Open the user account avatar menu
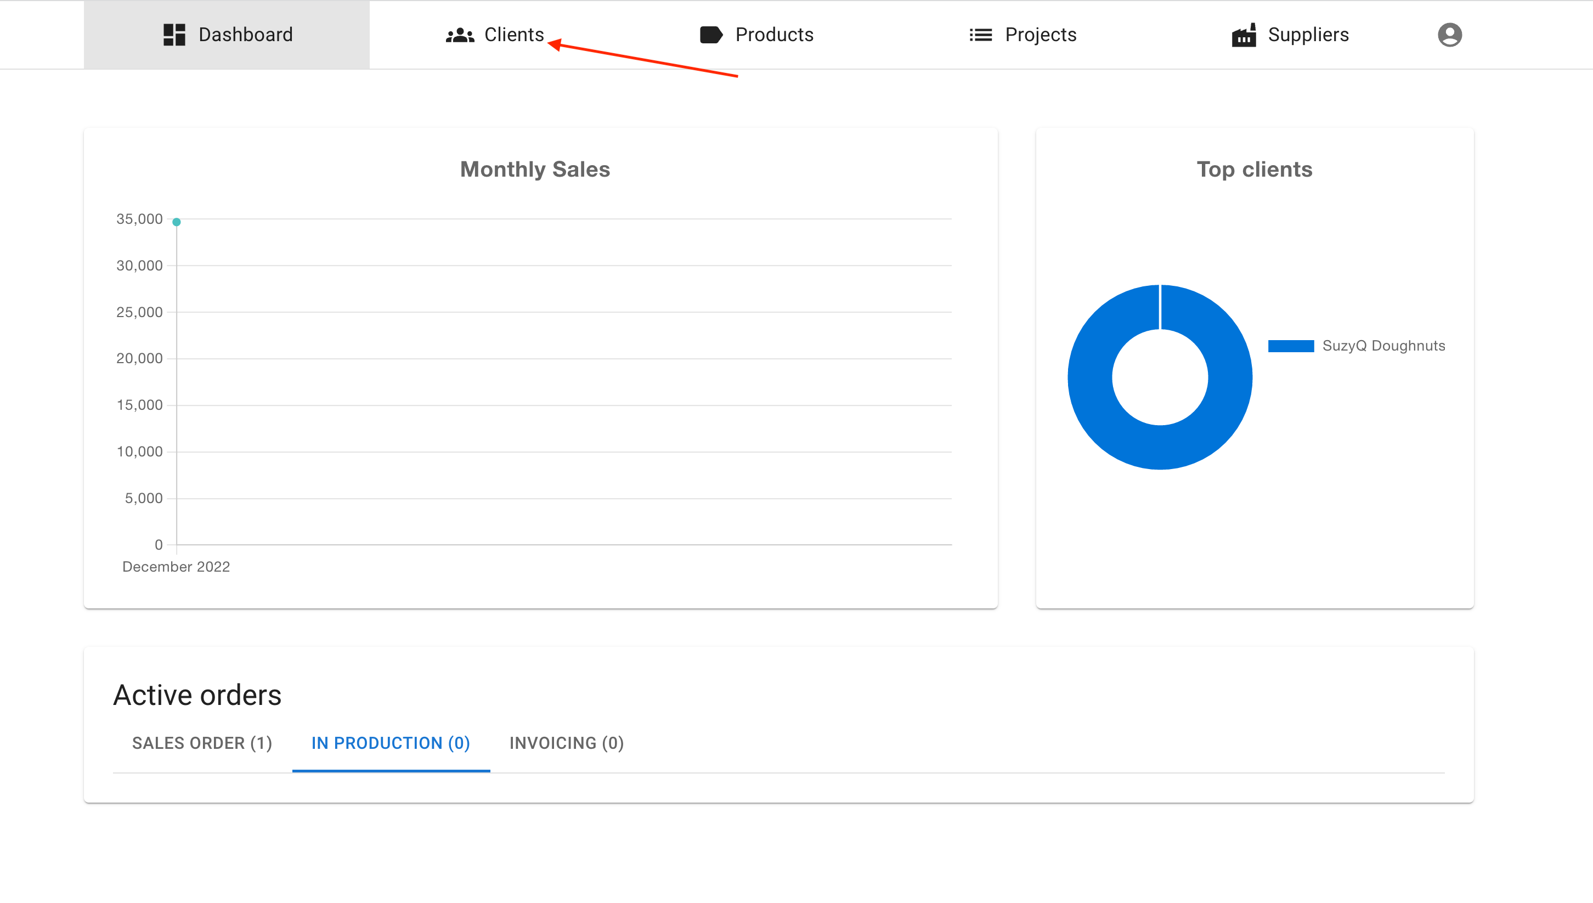The image size is (1593, 903). click(x=1449, y=35)
